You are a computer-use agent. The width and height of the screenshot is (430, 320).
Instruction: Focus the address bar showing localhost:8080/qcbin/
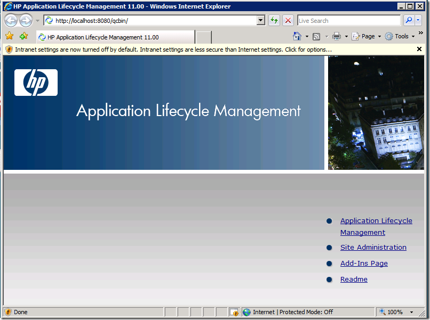pos(150,21)
